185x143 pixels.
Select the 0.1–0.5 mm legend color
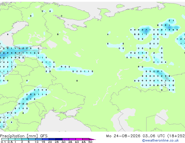click(x=5, y=139)
